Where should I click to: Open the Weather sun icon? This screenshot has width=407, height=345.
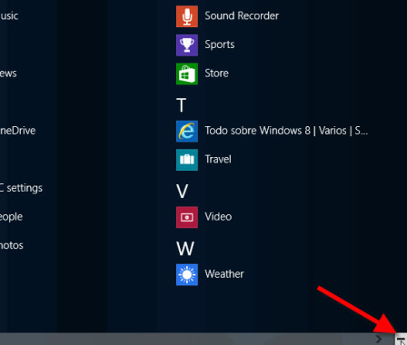187,275
